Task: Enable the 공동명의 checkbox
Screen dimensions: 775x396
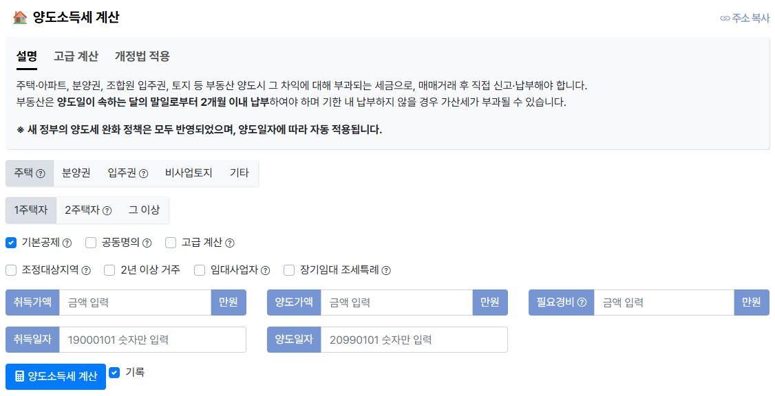Action: [x=89, y=243]
